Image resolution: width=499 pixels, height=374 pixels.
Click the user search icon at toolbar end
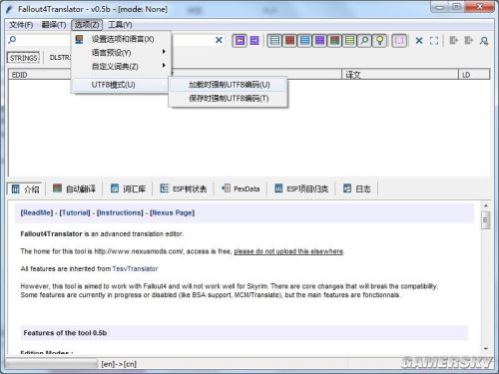(484, 41)
